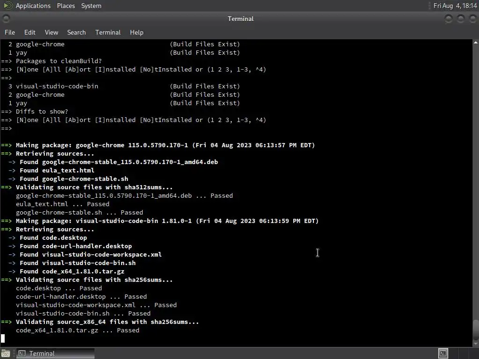Image resolution: width=479 pixels, height=359 pixels.
Task: Open the Places menu in top panel
Action: (x=65, y=6)
